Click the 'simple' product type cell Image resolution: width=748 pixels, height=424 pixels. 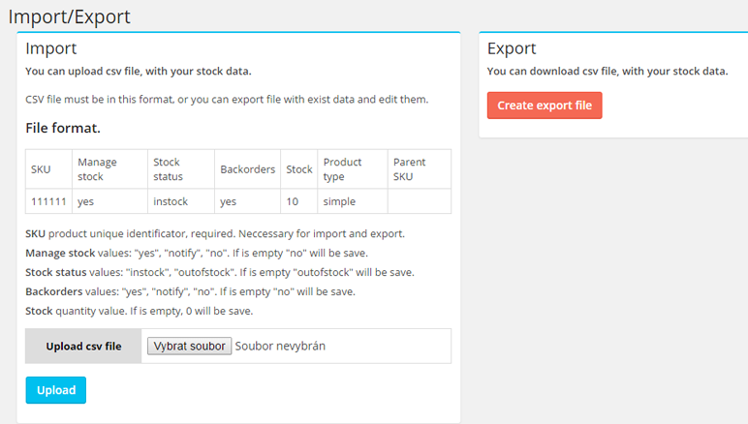(339, 201)
